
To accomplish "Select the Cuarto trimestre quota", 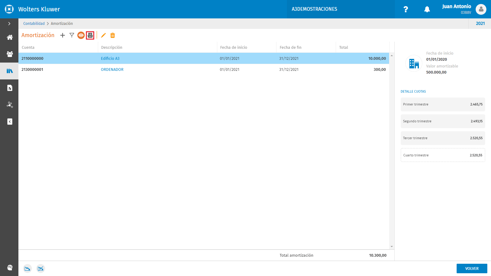I will click(443, 155).
